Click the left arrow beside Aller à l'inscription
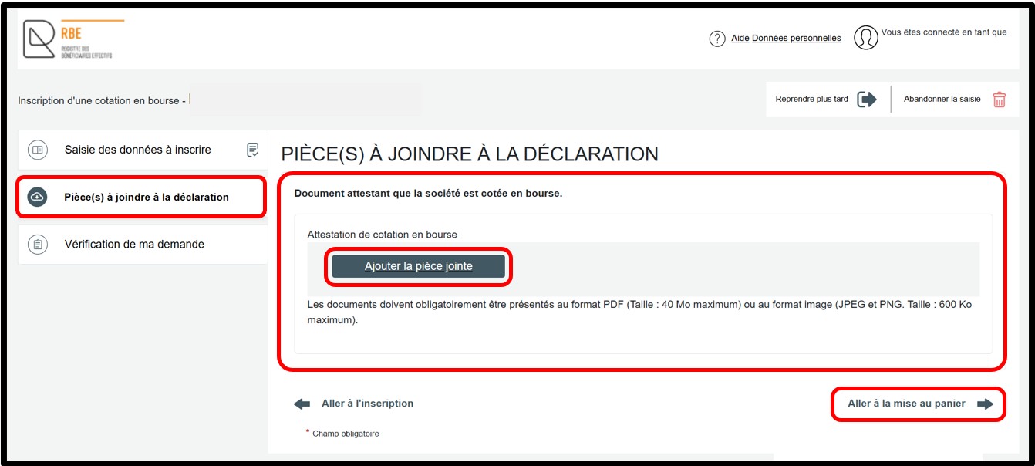Screen dimensions: 1035x466 pyautogui.click(x=302, y=404)
